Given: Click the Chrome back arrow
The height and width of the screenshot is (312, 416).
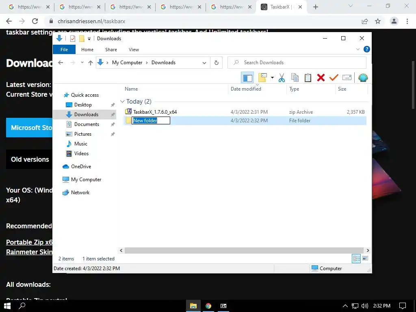Looking at the screenshot, I should (9, 21).
